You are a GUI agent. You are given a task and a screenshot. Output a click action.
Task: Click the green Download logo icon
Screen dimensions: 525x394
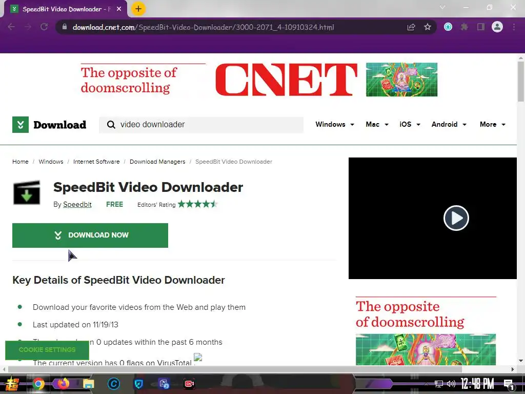tap(21, 125)
